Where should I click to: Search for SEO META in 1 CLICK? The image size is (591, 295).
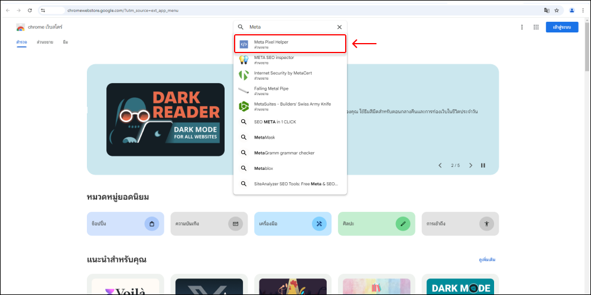click(x=290, y=122)
